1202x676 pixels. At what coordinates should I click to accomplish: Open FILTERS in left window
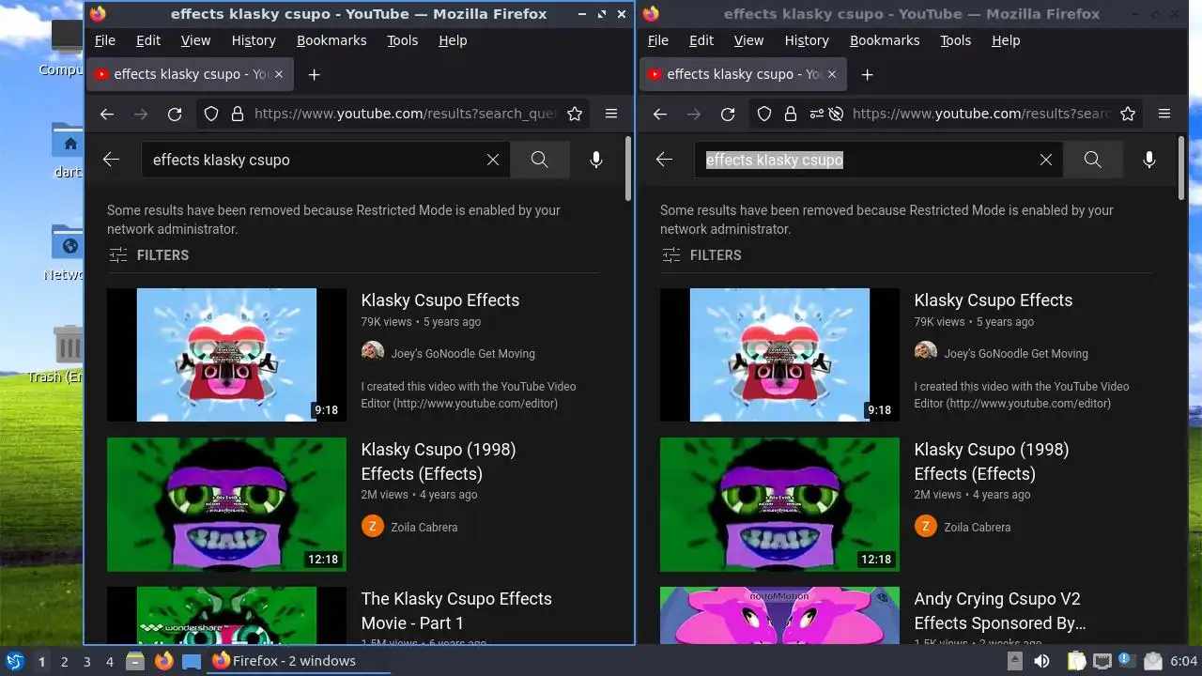[148, 255]
